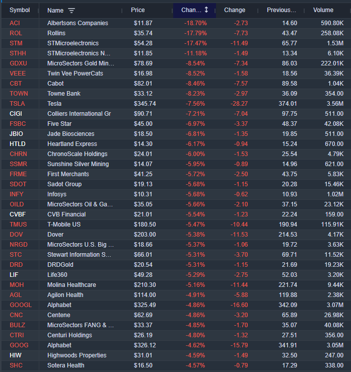Click the $345.74 Tesla price
Image resolution: width=351 pixels, height=372 pixels.
pyautogui.click(x=145, y=104)
